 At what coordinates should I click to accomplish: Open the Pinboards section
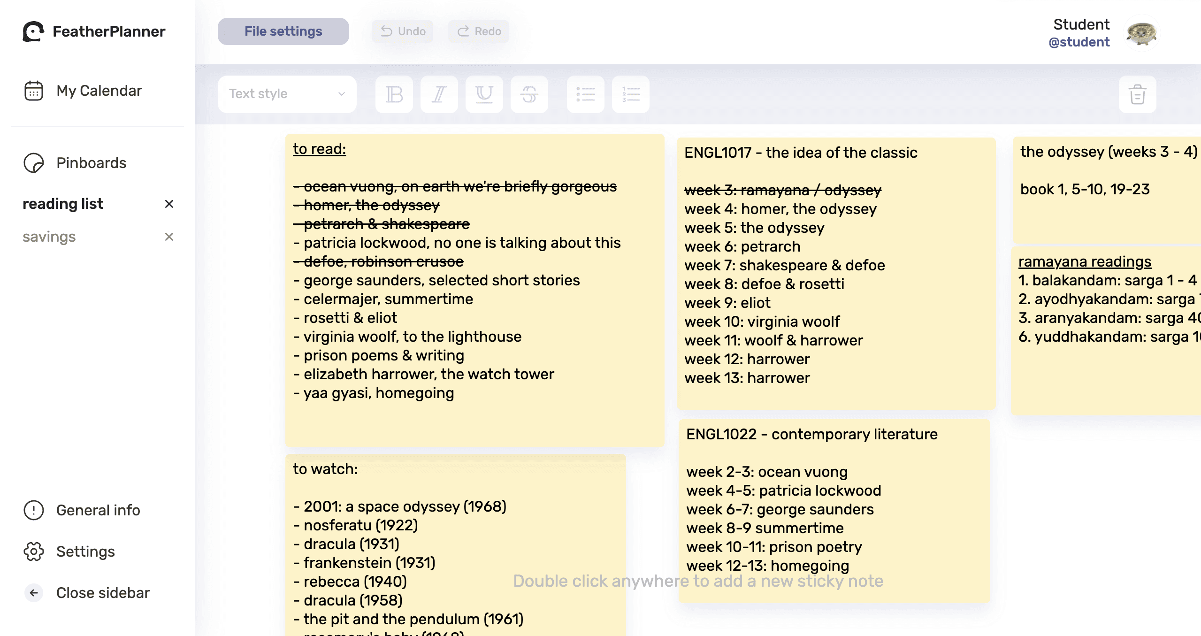click(91, 163)
